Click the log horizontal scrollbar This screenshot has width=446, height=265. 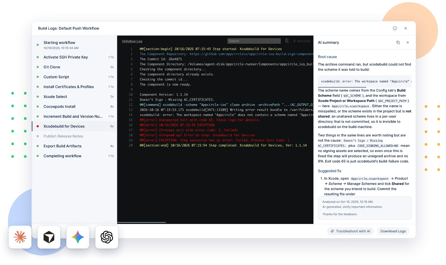point(141,223)
